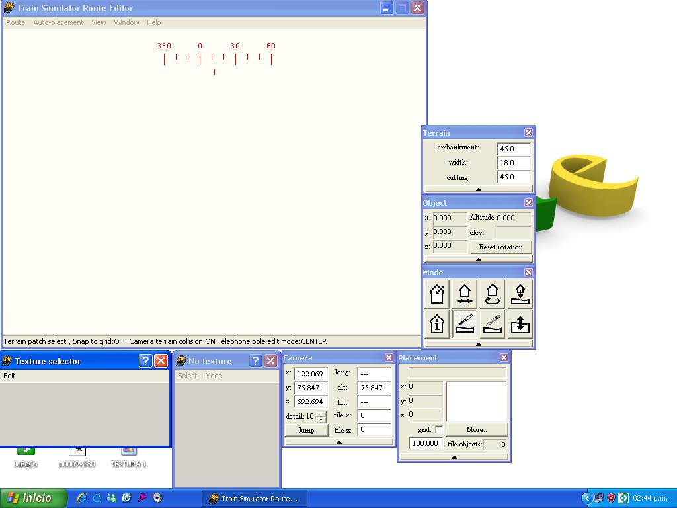The height and width of the screenshot is (508, 677).
Task: Select the object placement mode in Mode panel
Action: (436, 294)
